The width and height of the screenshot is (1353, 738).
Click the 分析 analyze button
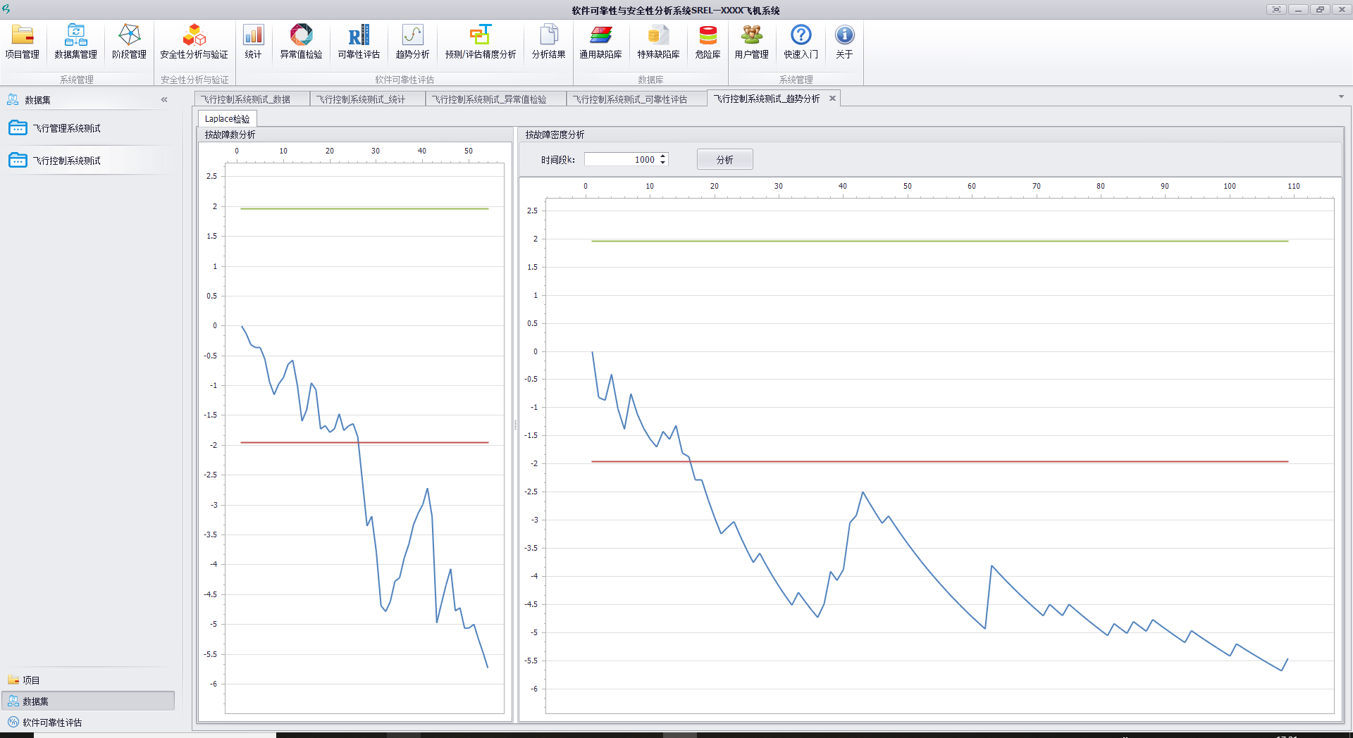[724, 160]
